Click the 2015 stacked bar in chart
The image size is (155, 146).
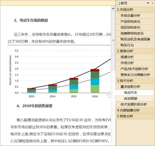(x=74, y=86)
